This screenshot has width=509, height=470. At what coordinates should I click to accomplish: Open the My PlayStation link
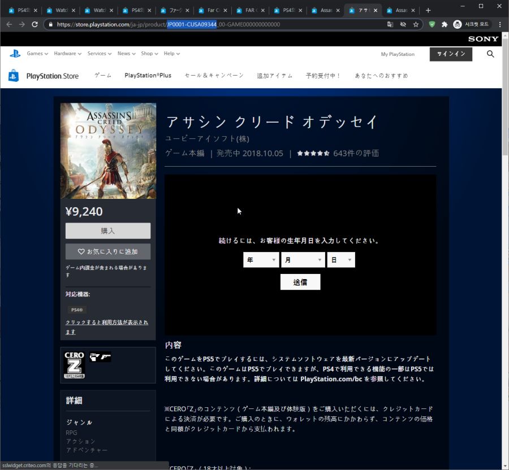(x=398, y=54)
